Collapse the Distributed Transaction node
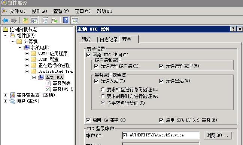The width and height of the screenshot is (243, 145). coord(27,71)
